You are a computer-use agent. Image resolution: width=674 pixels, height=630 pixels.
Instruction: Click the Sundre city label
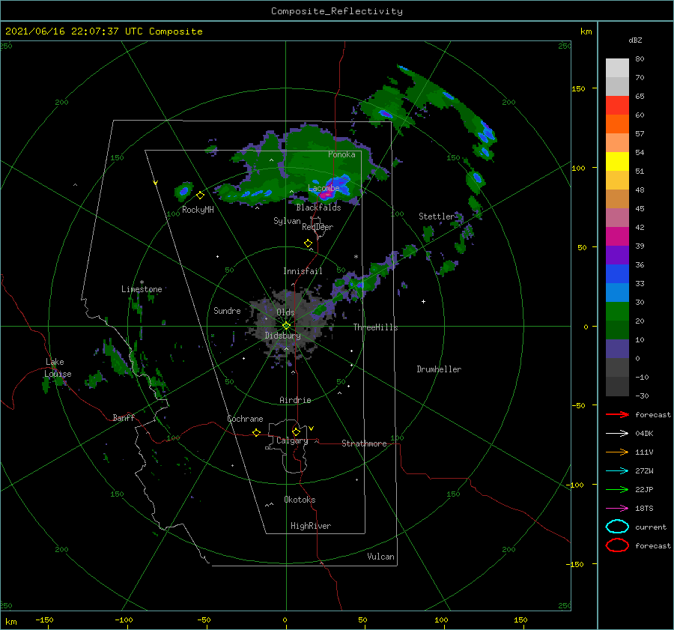(x=227, y=310)
